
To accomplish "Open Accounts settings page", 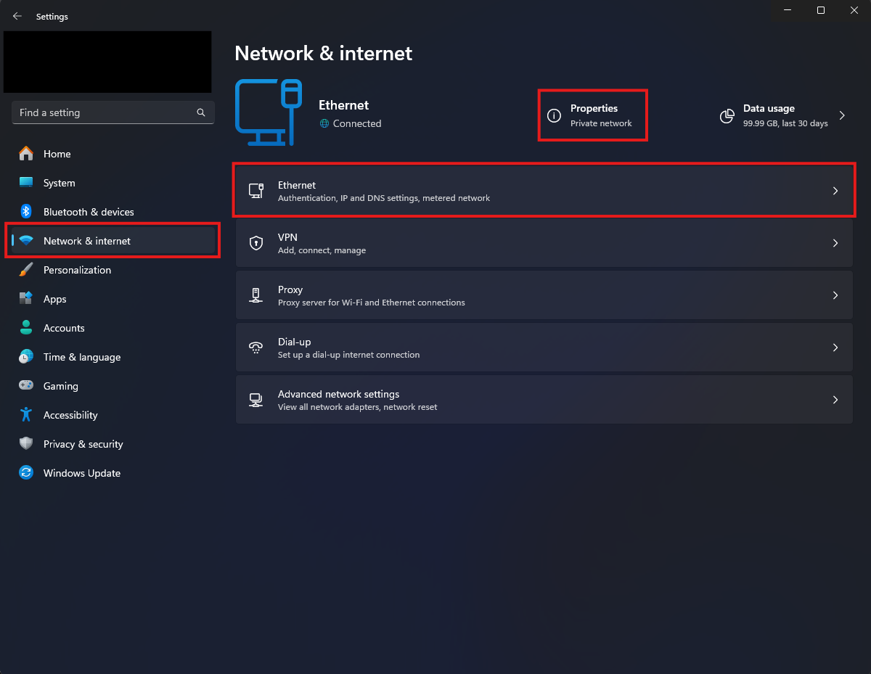I will click(x=64, y=328).
